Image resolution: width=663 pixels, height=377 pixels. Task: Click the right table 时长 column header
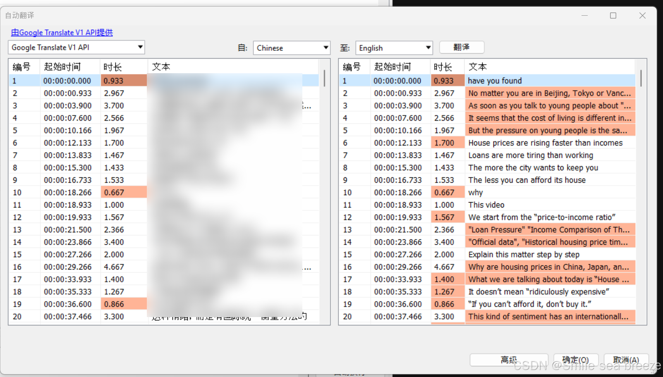coord(448,67)
